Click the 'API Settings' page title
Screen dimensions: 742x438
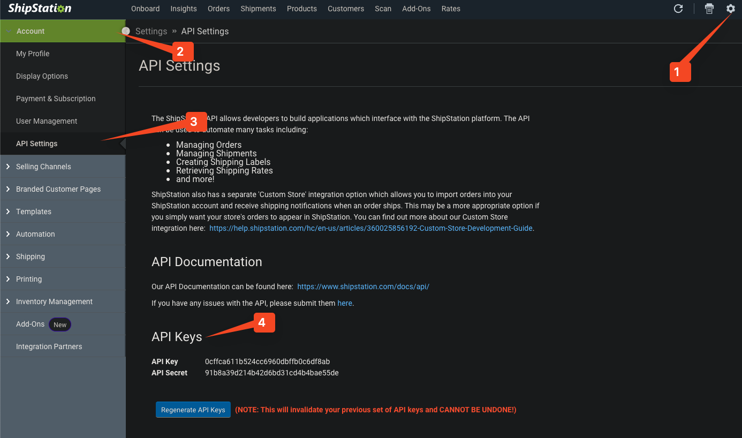[x=179, y=66]
